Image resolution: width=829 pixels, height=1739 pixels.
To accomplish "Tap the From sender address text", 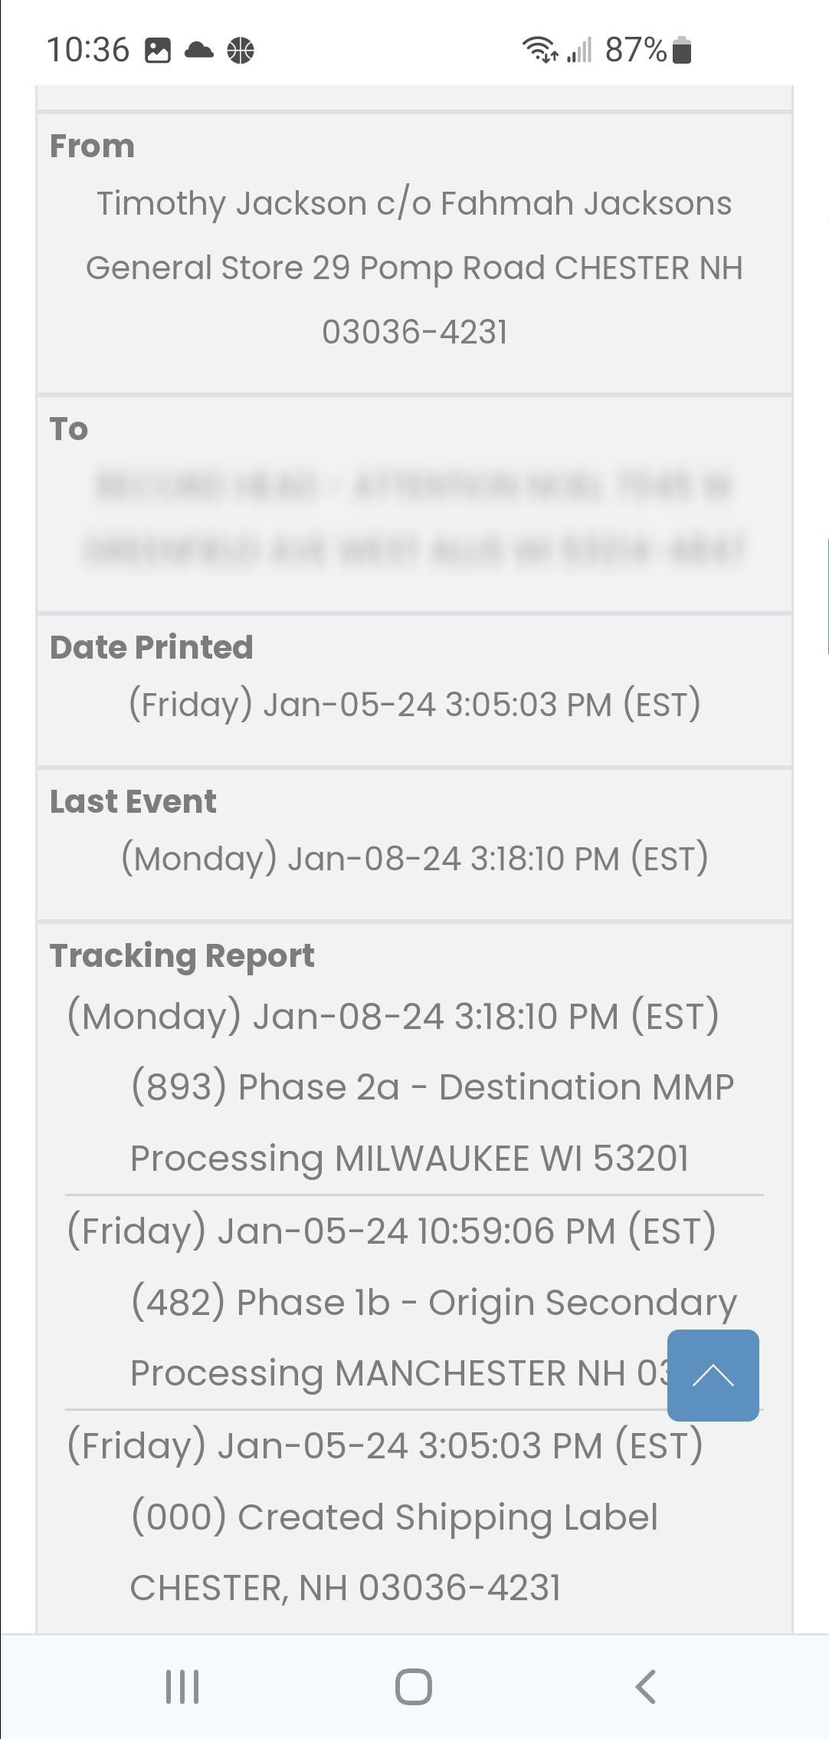I will click(414, 268).
